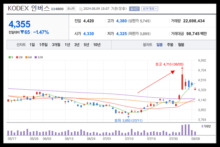Click change rate -1.47%
Image resolution: width=220 pixels, height=147 pixels.
41,32
